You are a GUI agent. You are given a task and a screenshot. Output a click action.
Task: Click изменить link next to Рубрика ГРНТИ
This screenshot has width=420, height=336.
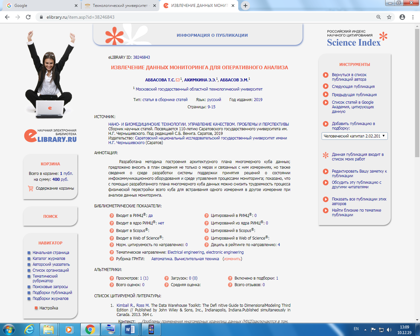coord(232,259)
